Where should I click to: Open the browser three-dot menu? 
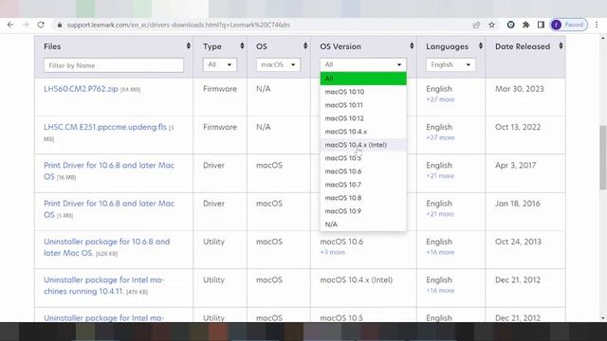(x=597, y=25)
